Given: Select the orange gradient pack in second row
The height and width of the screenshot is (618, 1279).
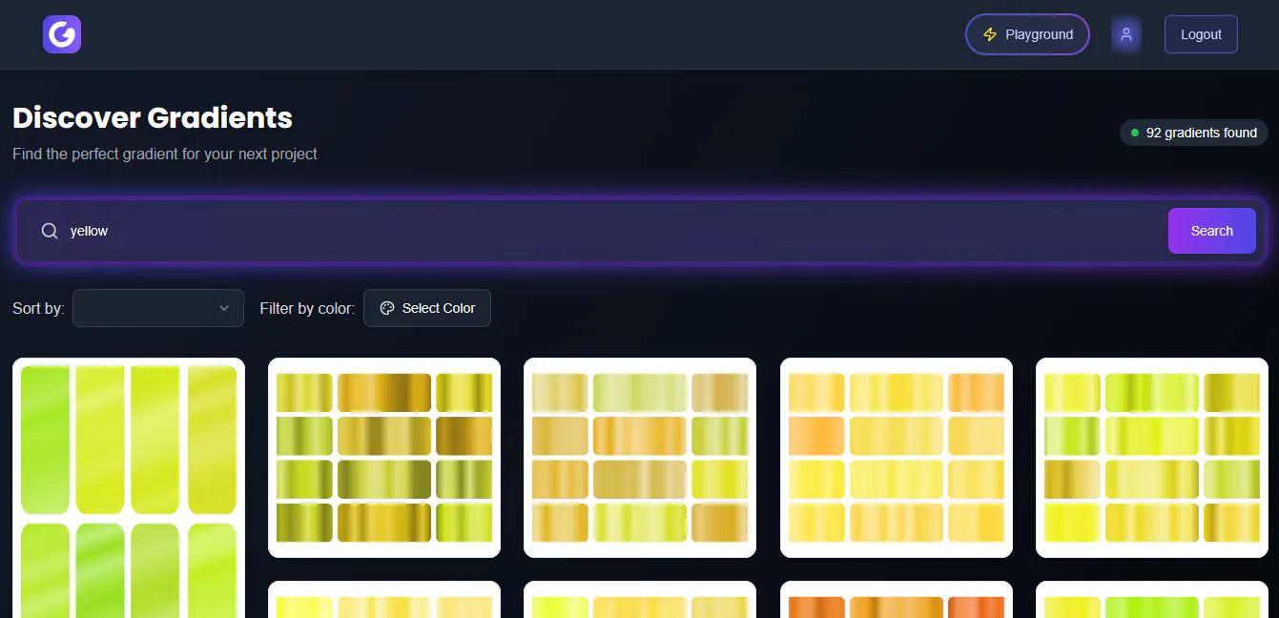Looking at the screenshot, I should coord(897,600).
